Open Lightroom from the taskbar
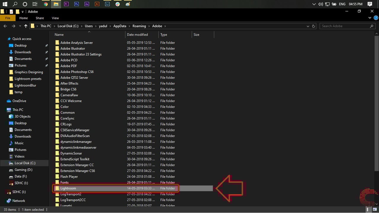This screenshot has width=379, height=213. [107, 4]
